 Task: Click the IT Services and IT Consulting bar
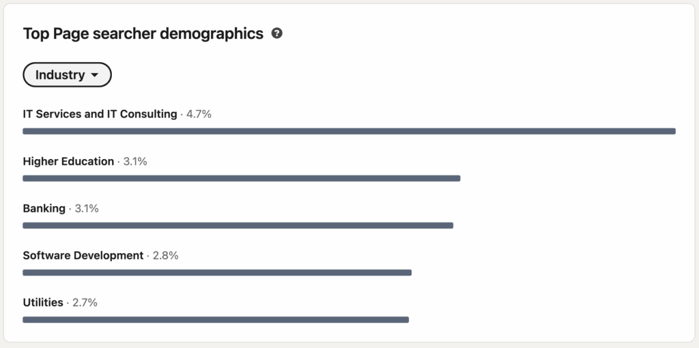tap(349, 131)
